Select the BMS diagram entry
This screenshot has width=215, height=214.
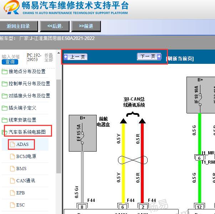21,168
